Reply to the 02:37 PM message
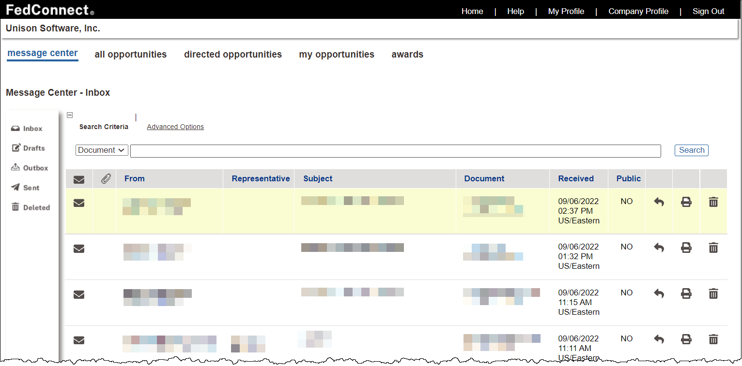 659,202
